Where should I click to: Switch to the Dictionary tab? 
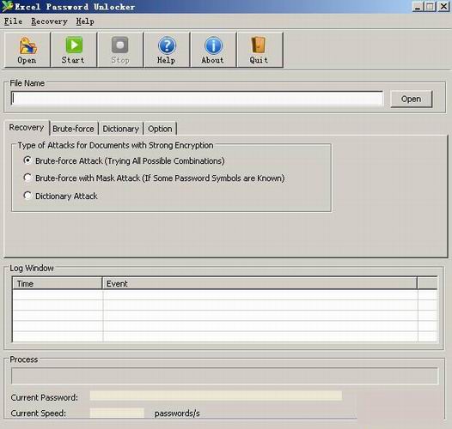121,129
